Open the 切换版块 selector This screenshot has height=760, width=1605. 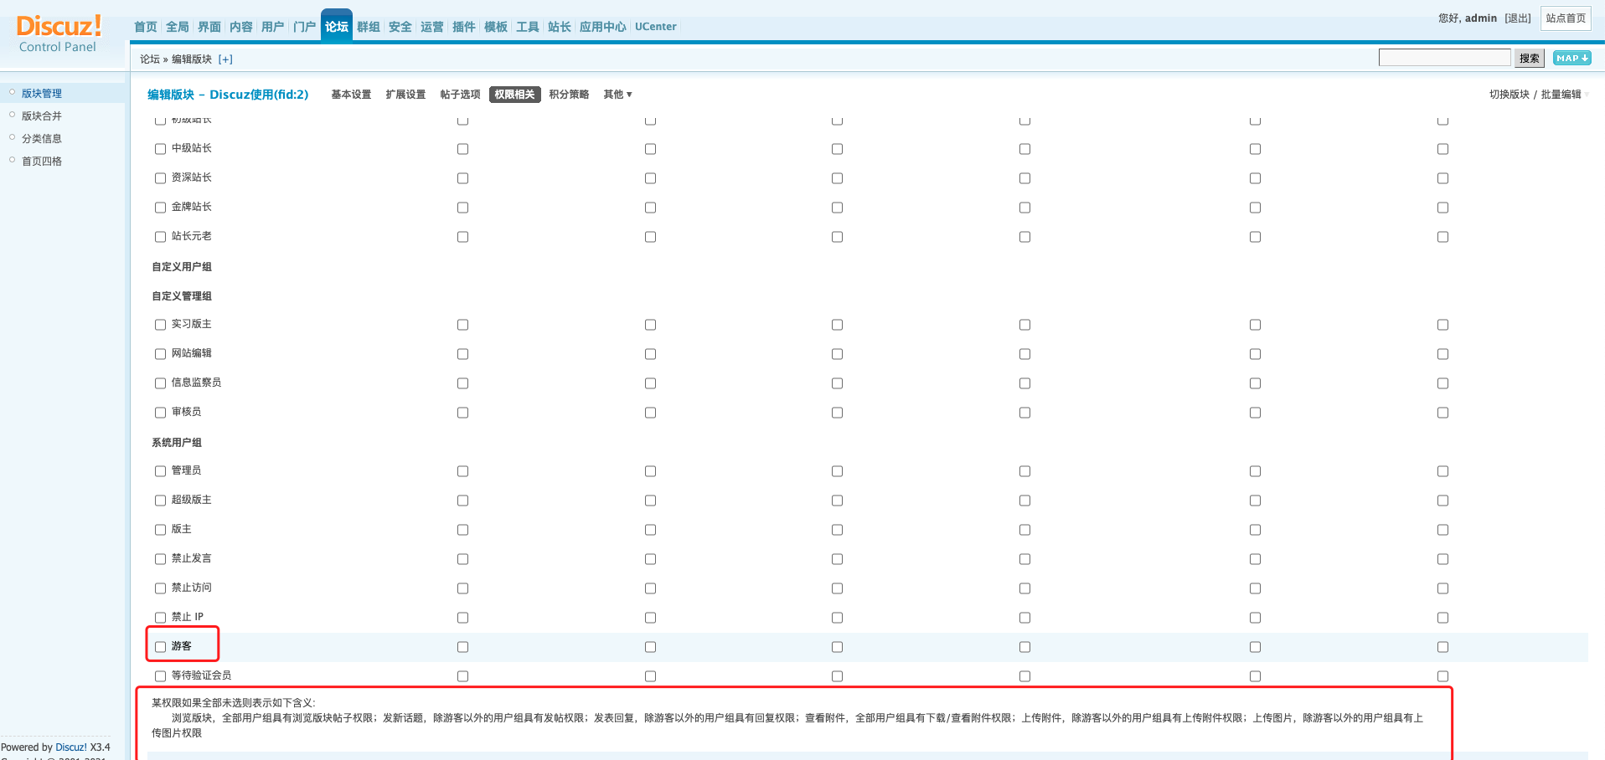[x=1509, y=95]
